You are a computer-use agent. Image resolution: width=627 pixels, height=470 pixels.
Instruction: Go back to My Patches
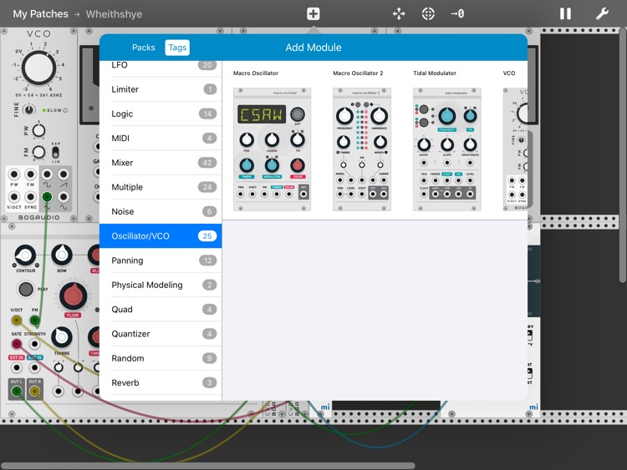coord(40,14)
